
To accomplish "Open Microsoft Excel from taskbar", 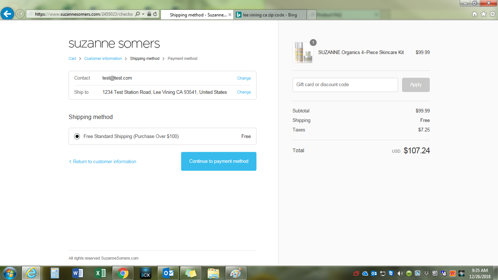I will click(100, 273).
